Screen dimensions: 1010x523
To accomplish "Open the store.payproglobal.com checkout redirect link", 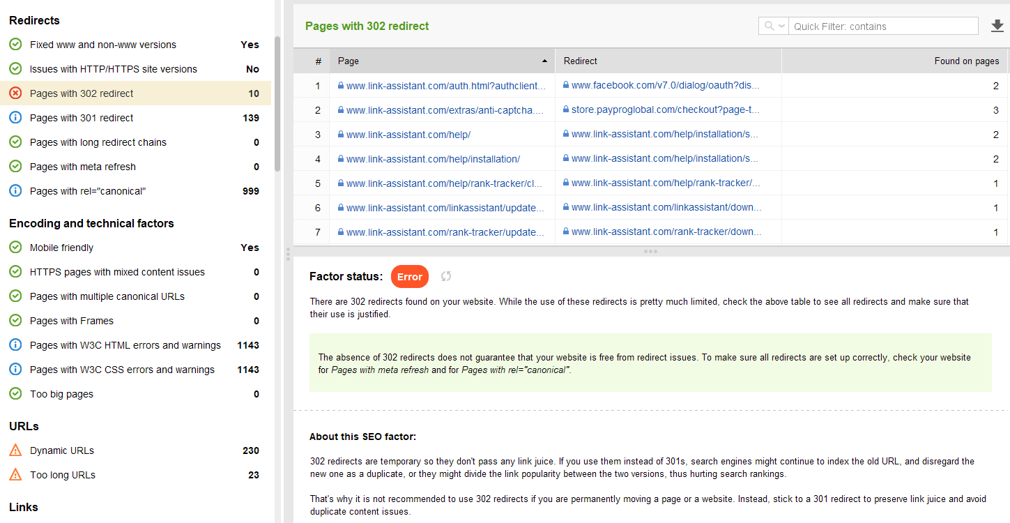I will click(665, 110).
